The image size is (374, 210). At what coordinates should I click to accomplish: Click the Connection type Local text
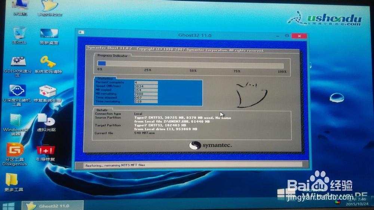(x=138, y=114)
